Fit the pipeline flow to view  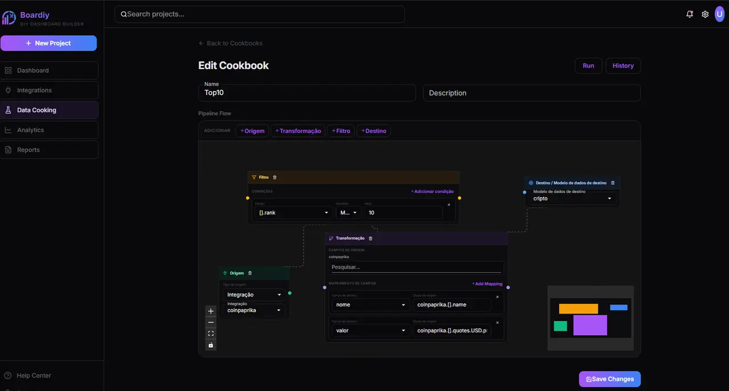[x=211, y=334]
